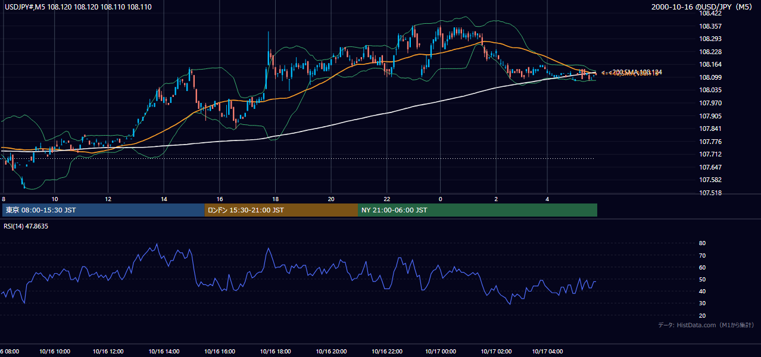Click the 108.228 price axis label
The height and width of the screenshot is (357, 761).
pyautogui.click(x=711, y=52)
